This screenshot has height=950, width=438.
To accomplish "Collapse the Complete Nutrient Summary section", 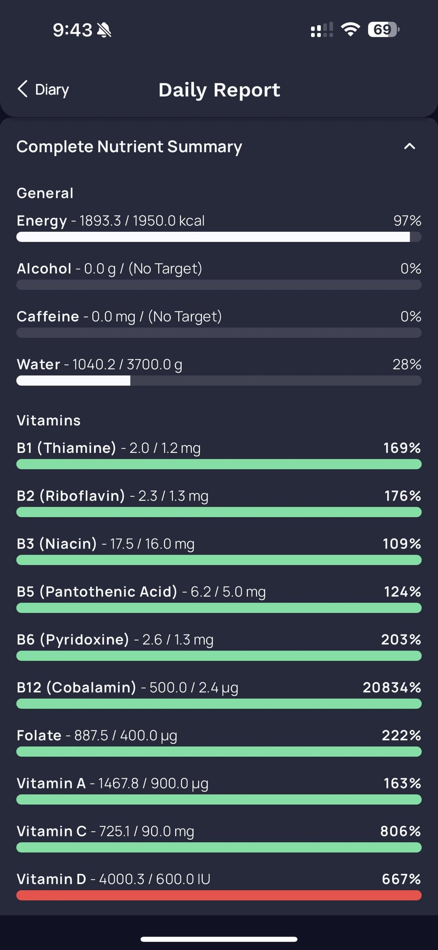I will pyautogui.click(x=409, y=146).
